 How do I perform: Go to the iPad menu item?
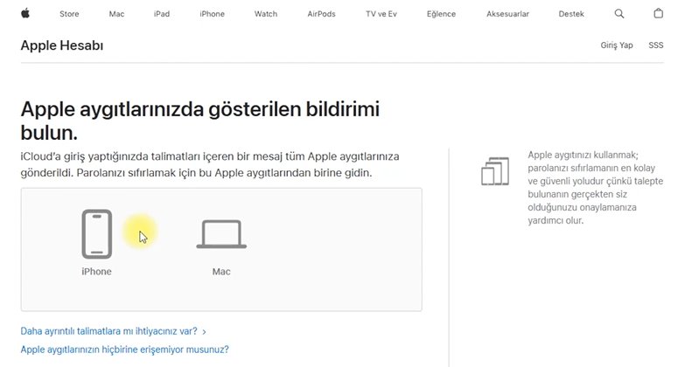[x=162, y=14]
